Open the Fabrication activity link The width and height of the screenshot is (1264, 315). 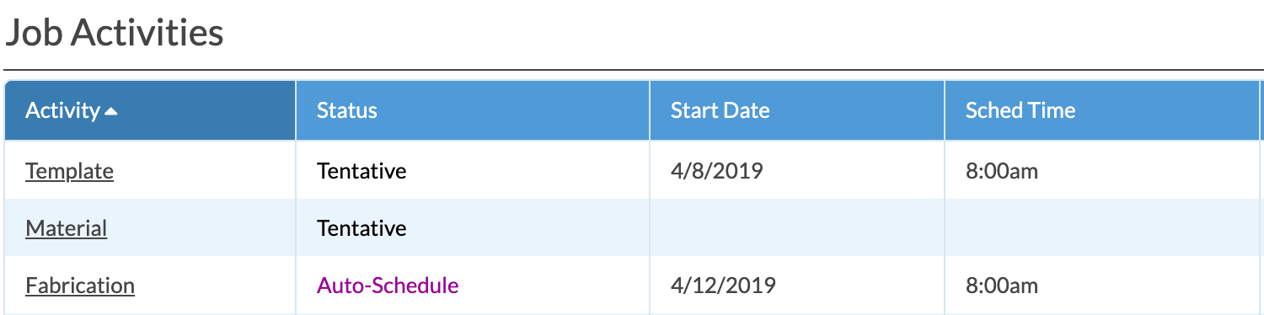pos(80,286)
